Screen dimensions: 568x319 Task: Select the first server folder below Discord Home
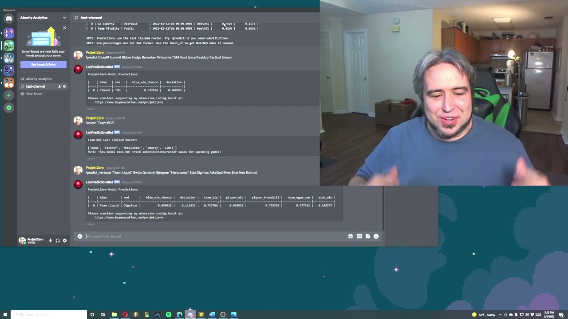click(9, 33)
